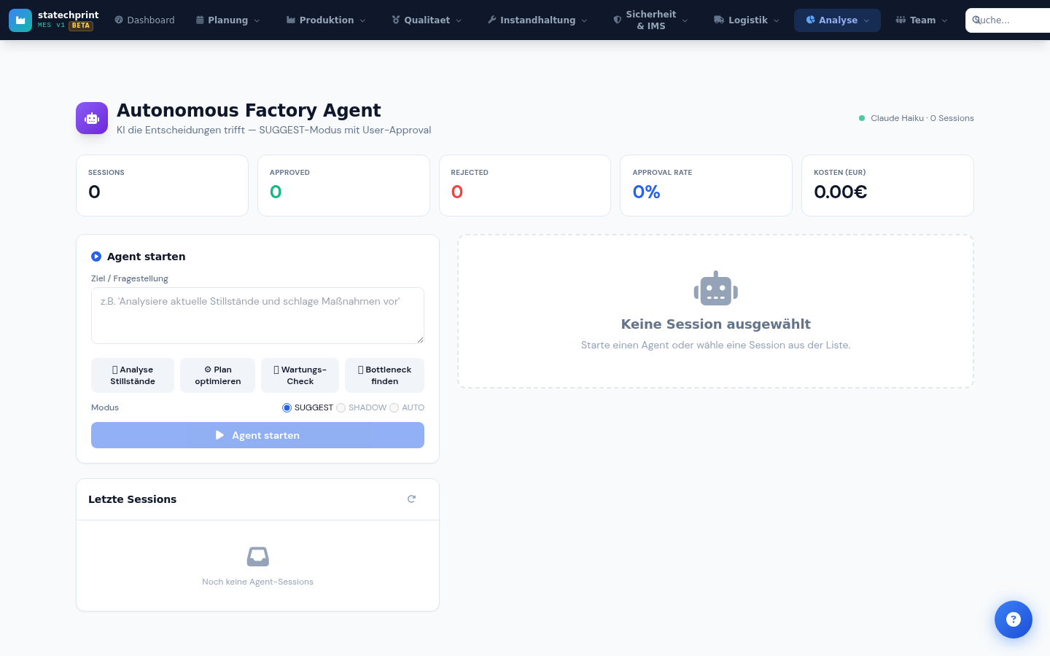Expand the Planung dropdown chevron
The width and height of the screenshot is (1050, 656).
(257, 21)
